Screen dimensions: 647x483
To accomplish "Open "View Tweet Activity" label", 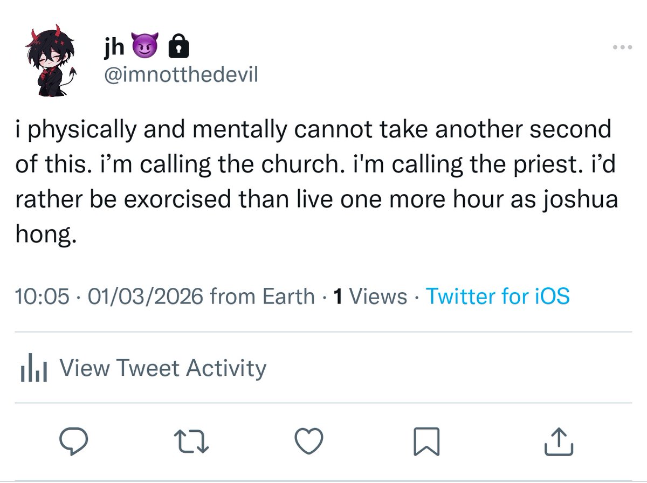I will tap(162, 369).
